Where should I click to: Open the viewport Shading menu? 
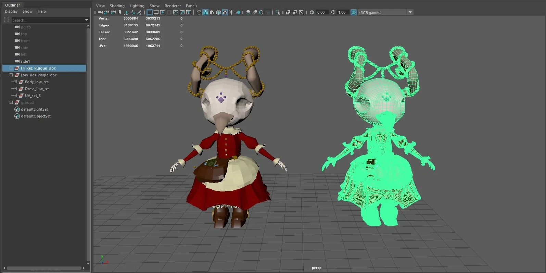117,6
